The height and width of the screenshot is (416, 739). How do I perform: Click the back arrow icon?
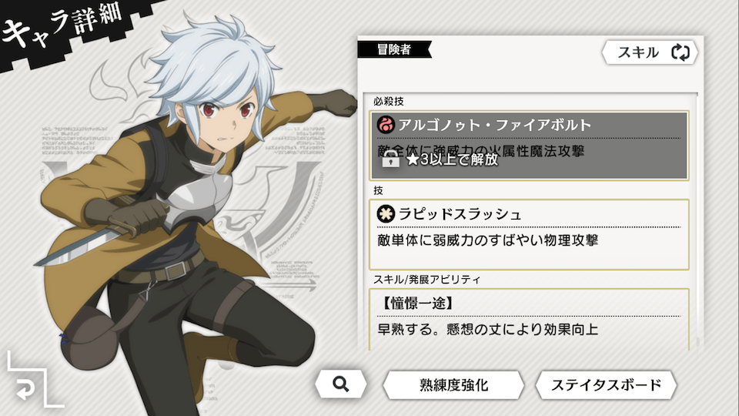click(x=25, y=390)
